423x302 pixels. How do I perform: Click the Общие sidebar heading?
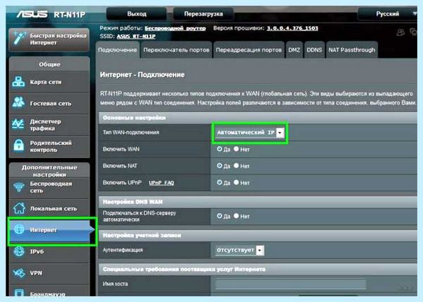coord(49,64)
